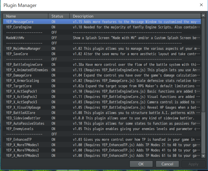
Task: Click the OFF status of MadeWithMv
Action: click(x=54, y=38)
